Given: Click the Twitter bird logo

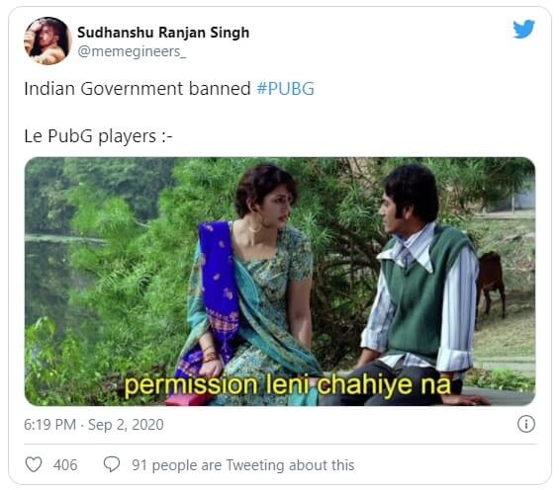Looking at the screenshot, I should click(523, 29).
